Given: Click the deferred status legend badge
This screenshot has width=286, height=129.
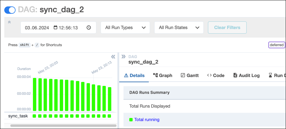Looking at the screenshot, I should coord(277,45).
